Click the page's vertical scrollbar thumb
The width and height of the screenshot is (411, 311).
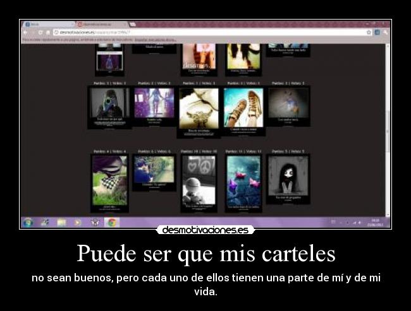388,131
